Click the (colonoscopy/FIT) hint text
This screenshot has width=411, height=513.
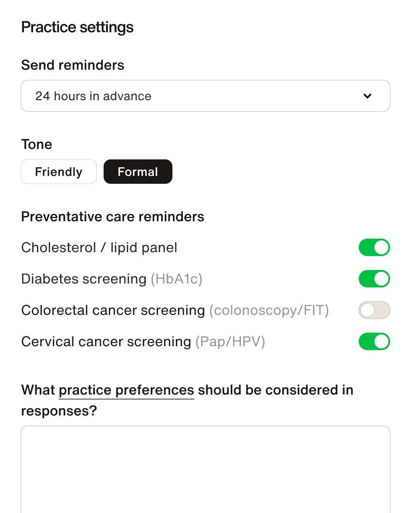point(269,310)
